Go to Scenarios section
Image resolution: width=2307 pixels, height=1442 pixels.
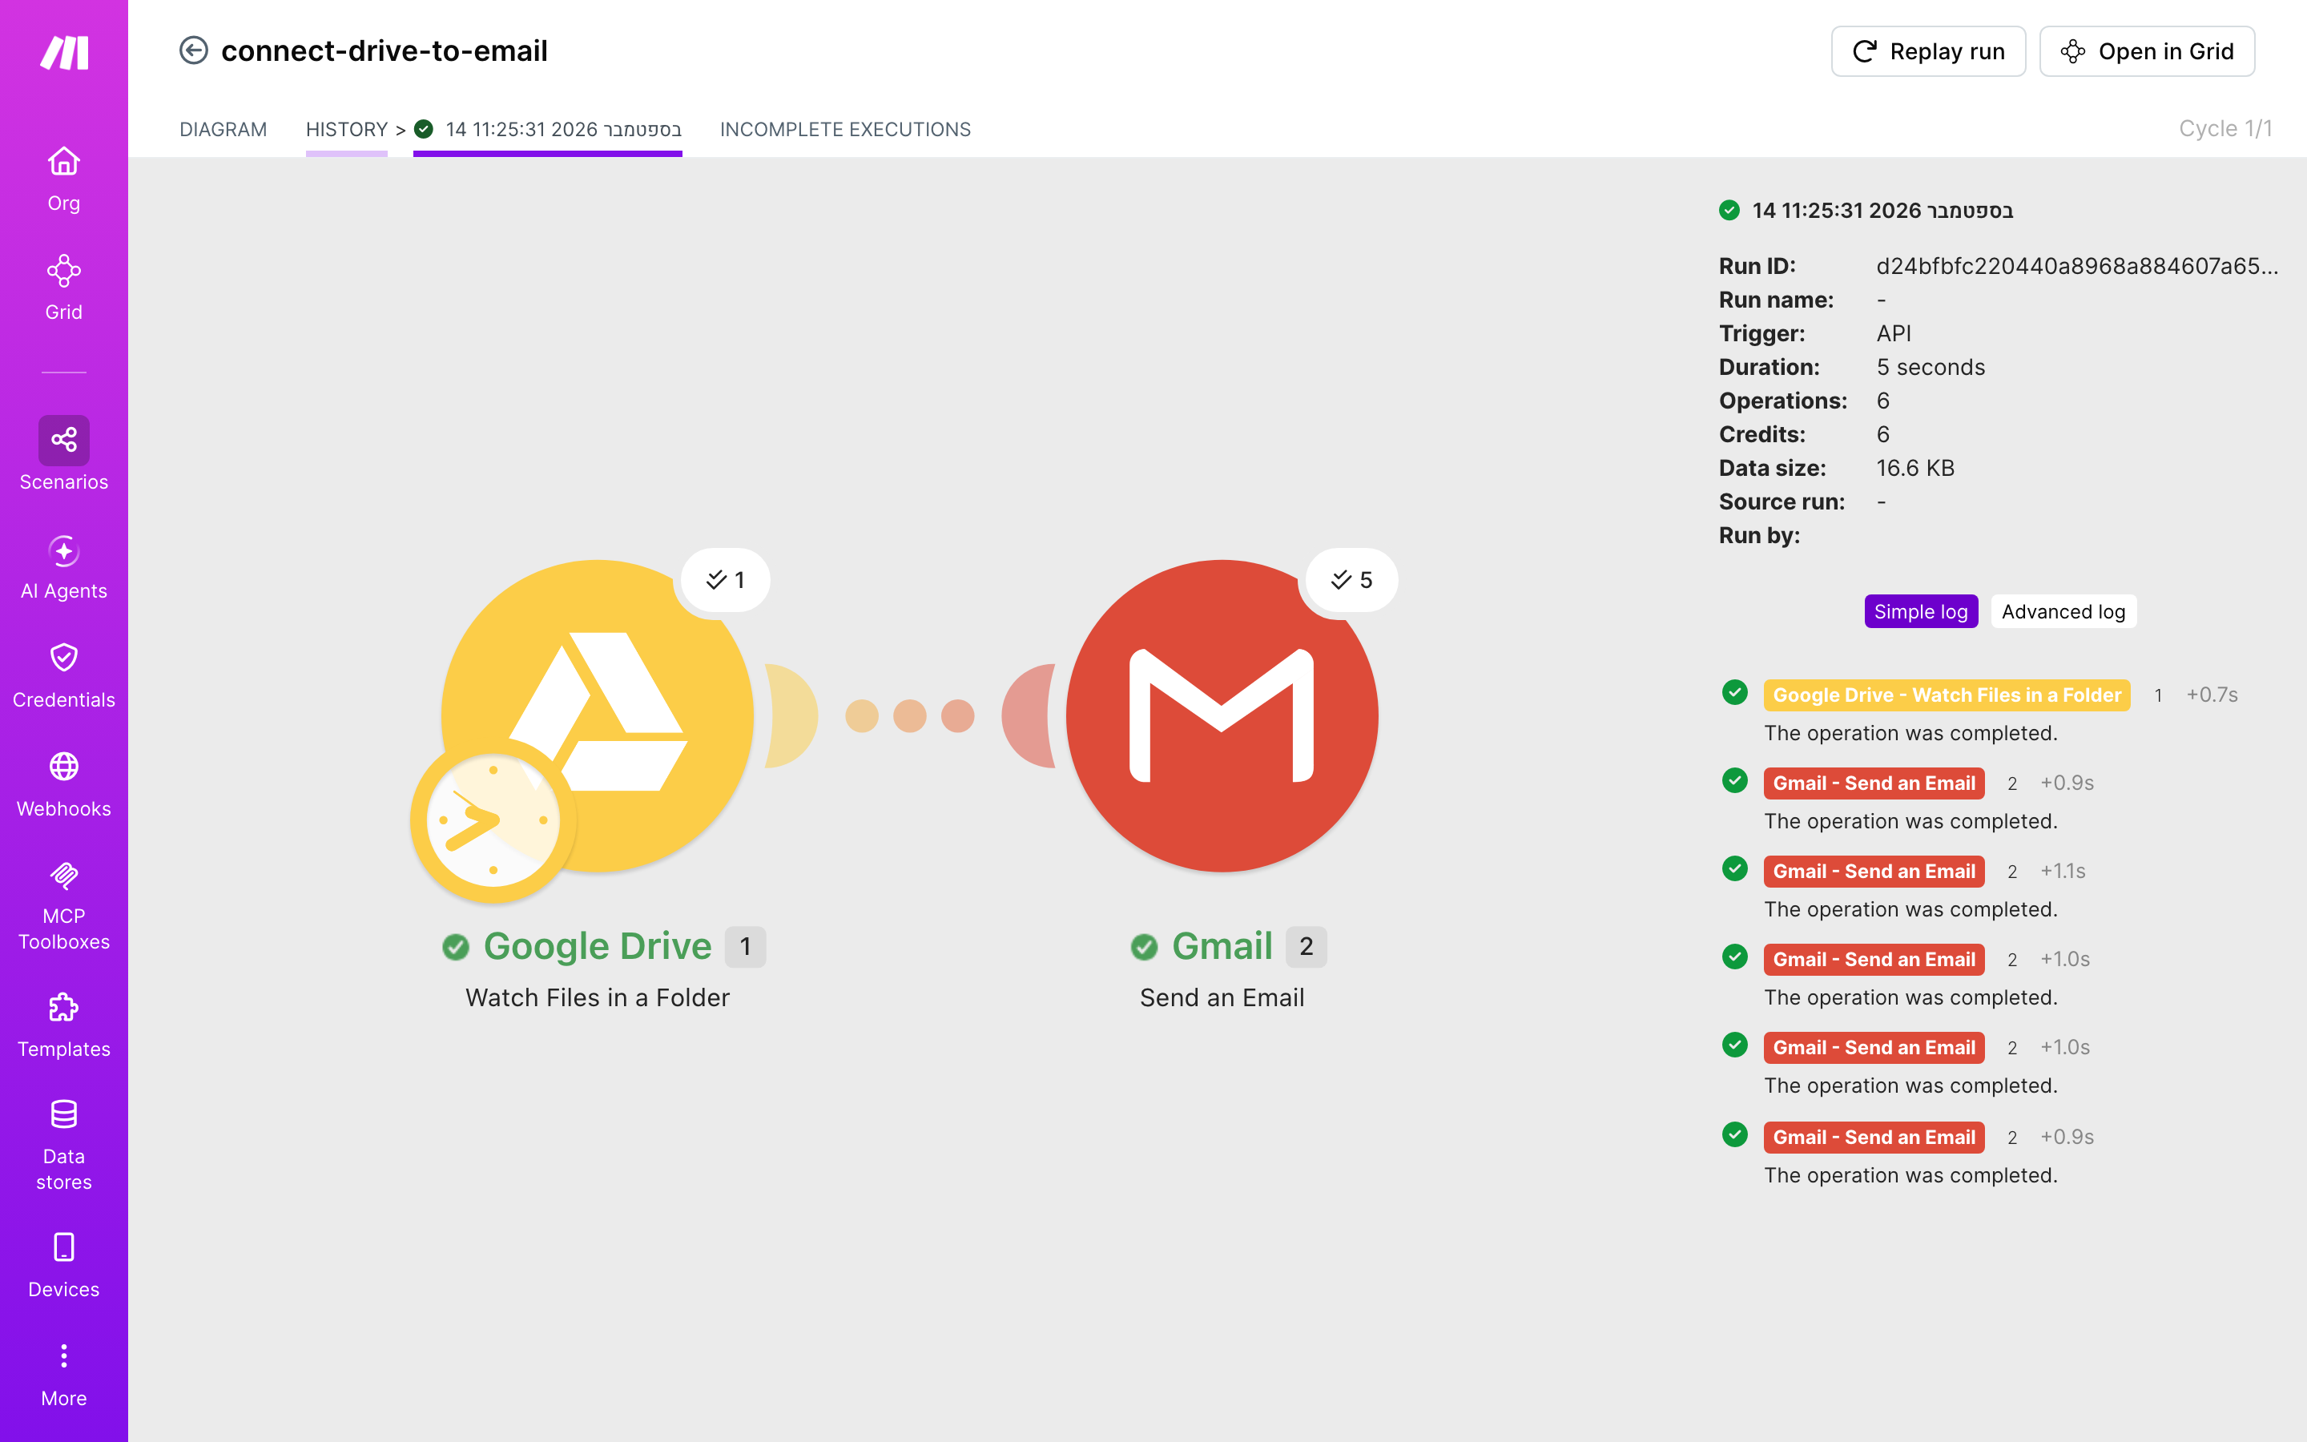(x=64, y=454)
